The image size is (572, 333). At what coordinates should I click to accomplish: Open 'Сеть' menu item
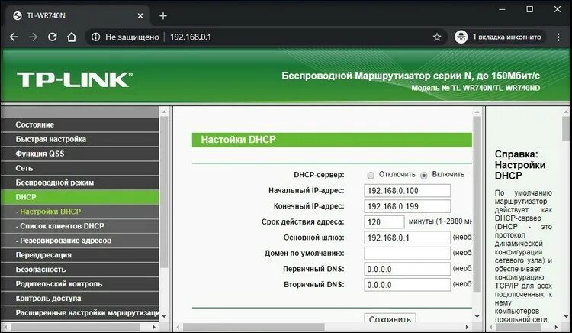tap(80, 168)
